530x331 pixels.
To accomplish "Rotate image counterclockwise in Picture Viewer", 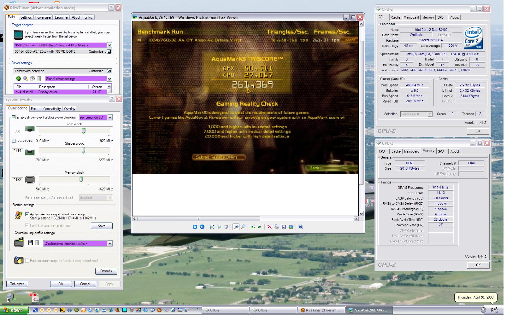I will 260,227.
